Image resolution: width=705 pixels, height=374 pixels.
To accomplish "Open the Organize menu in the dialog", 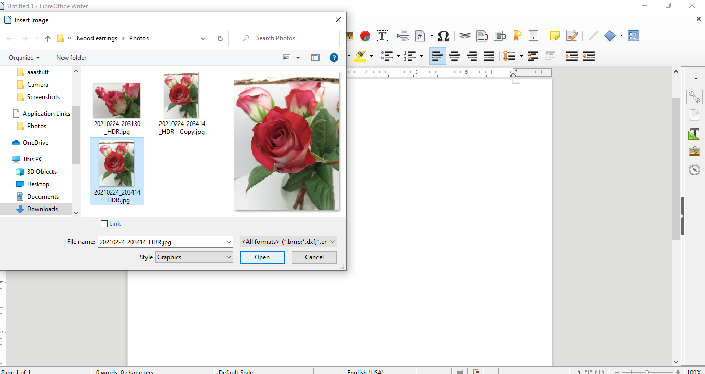I will tap(24, 57).
